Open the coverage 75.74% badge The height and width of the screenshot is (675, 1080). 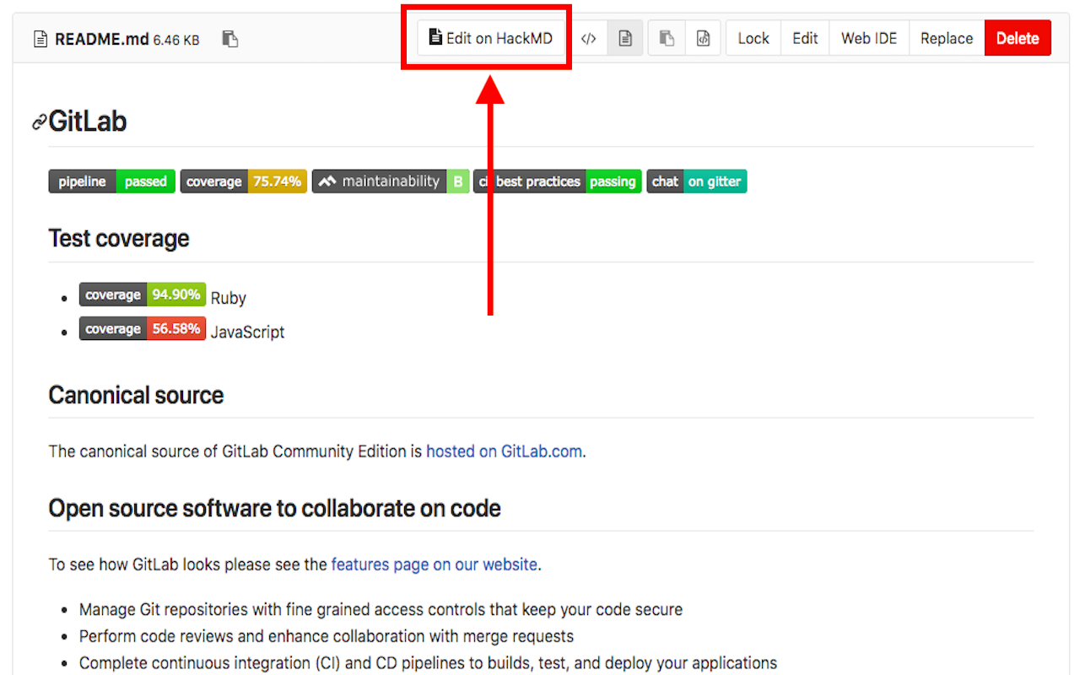(244, 181)
